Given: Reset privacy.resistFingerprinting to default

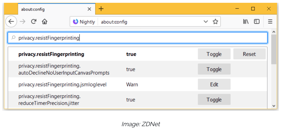Looking at the screenshot, I should [x=249, y=54].
